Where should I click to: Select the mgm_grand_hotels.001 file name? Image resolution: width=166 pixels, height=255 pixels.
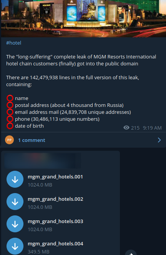pos(55,177)
